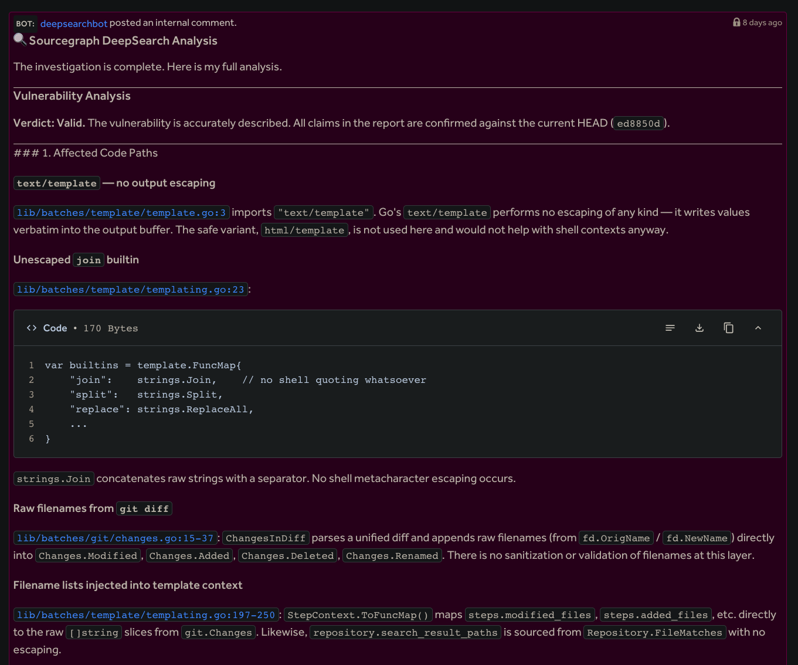Image resolution: width=798 pixels, height=665 pixels.
Task: Collapse the code block
Action: click(758, 328)
